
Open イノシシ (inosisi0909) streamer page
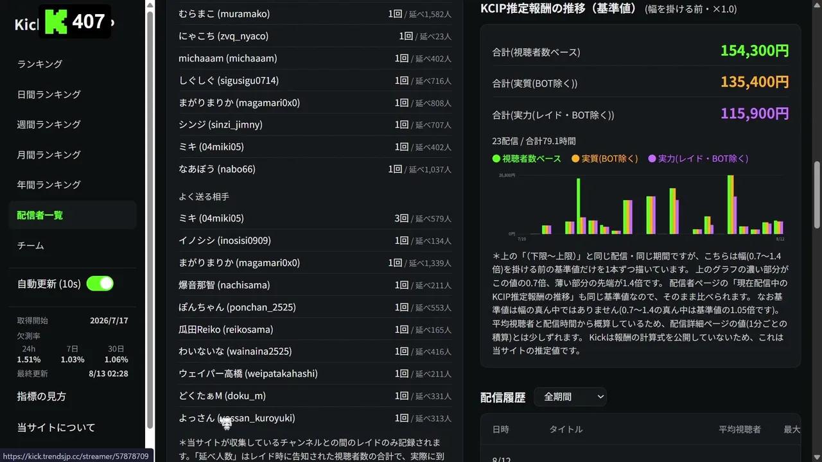(x=225, y=241)
